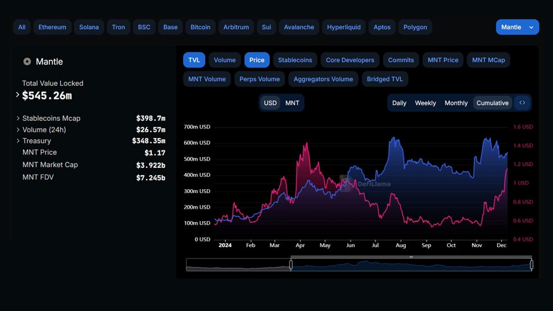The width and height of the screenshot is (553, 311).
Task: Toggle the Price chart metric
Action: [257, 60]
